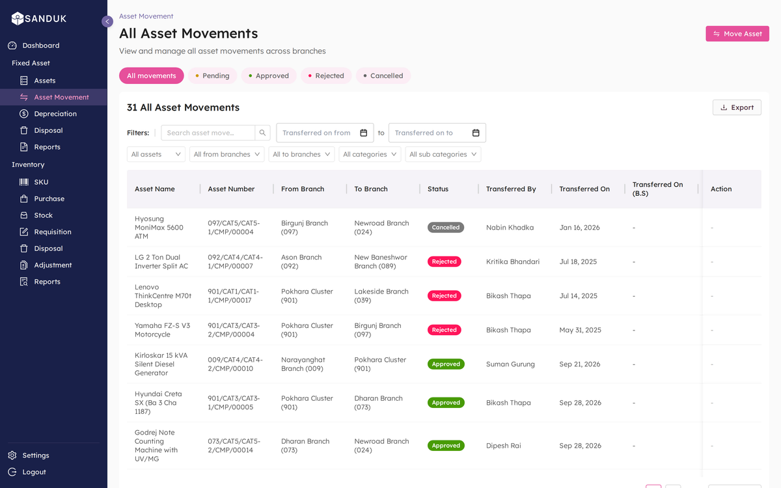Click Logout in the sidebar
Image resolution: width=781 pixels, height=488 pixels.
tap(53, 472)
